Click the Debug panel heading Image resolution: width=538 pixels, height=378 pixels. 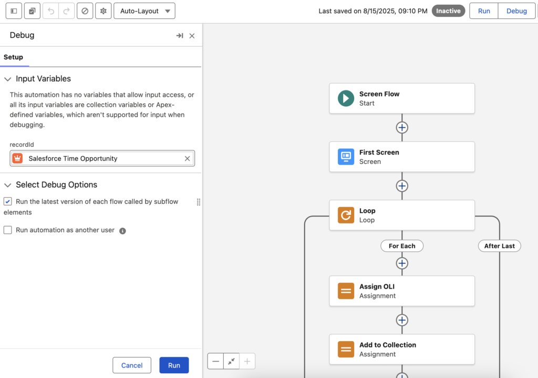(22, 35)
